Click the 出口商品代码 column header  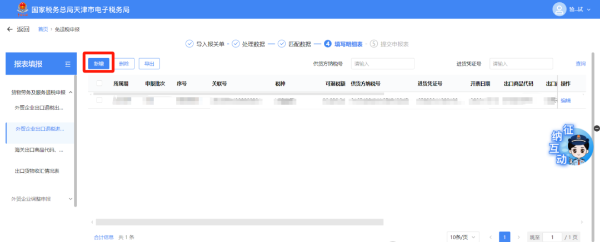(x=518, y=84)
